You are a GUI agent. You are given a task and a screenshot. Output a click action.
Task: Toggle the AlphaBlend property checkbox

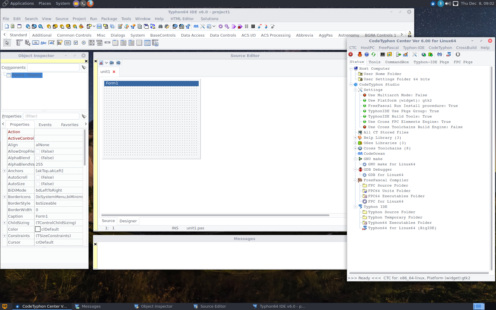point(38,158)
